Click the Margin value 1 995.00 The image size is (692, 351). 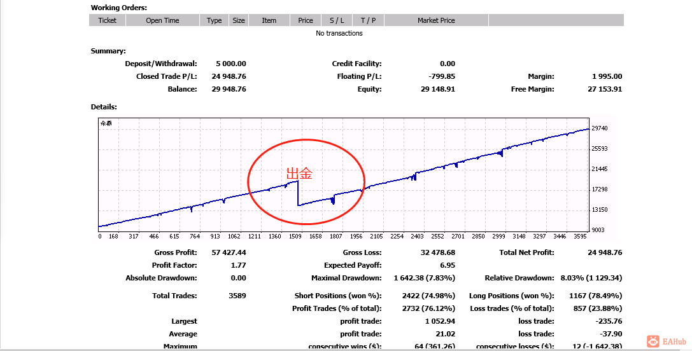607,76
